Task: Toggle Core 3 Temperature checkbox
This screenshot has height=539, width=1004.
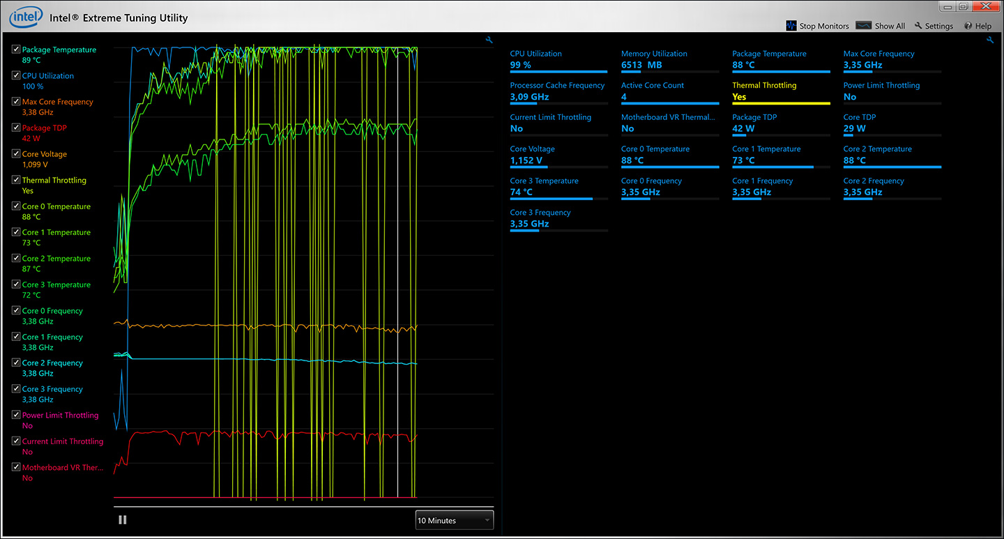Action: tap(16, 284)
